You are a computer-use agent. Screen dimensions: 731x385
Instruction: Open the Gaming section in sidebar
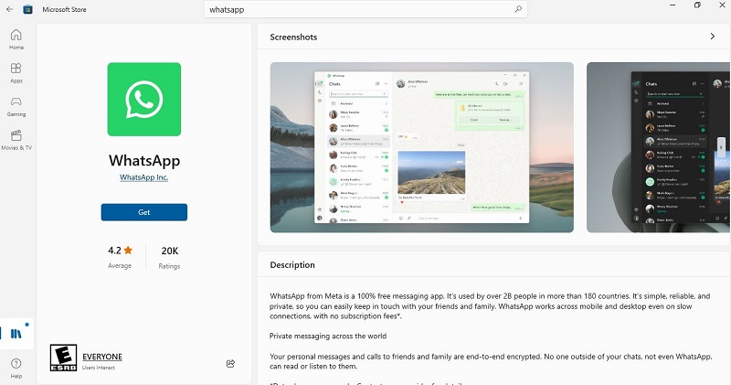[16, 106]
